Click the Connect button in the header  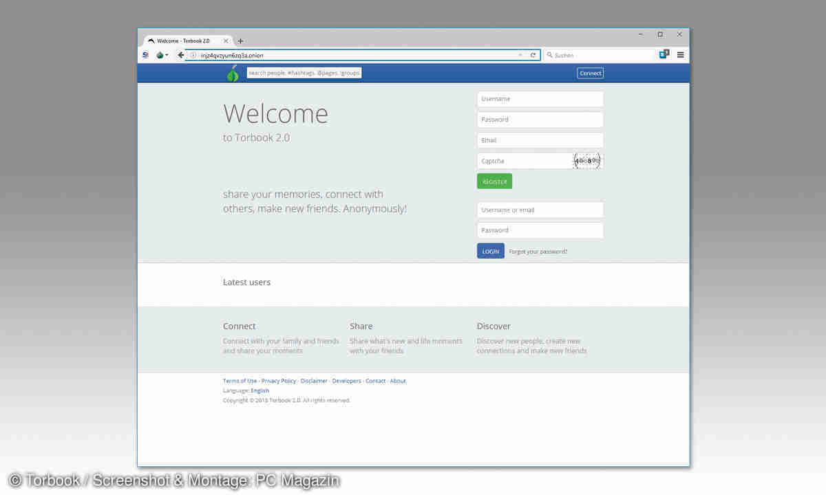590,73
